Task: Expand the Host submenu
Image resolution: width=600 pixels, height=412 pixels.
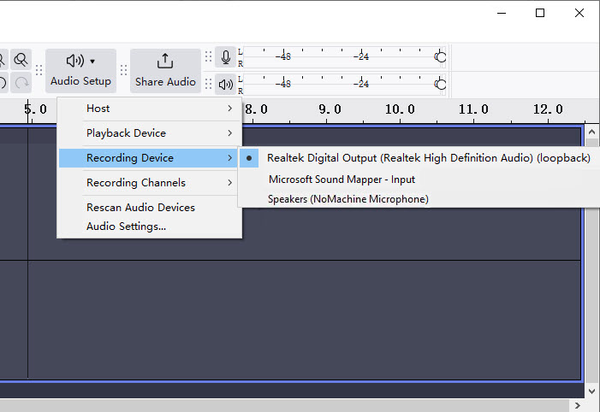Action: pyautogui.click(x=150, y=109)
